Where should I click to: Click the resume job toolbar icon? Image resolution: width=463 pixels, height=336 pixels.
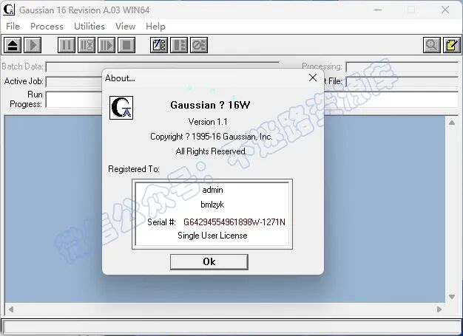pyautogui.click(x=107, y=45)
